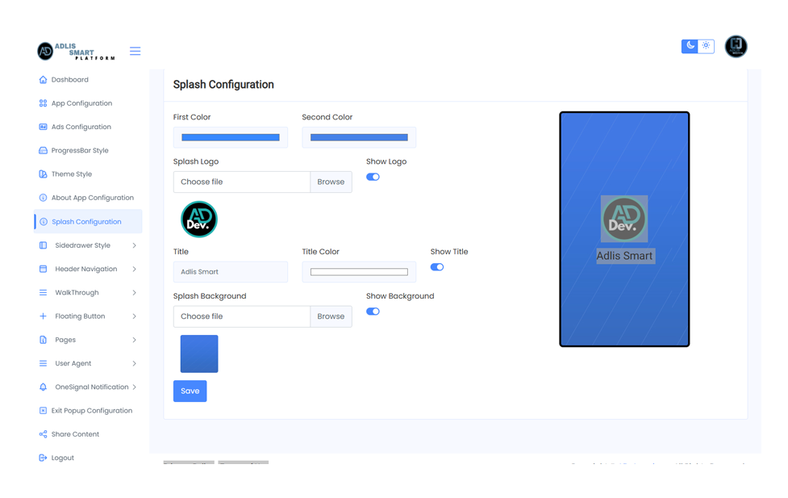Open the First Color picker swatch
This screenshot has height=498, width=788.
(231, 137)
